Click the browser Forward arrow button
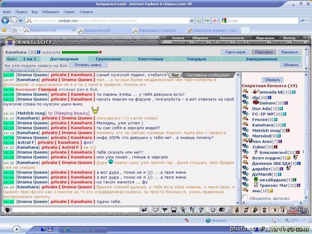The width and height of the screenshot is (312, 234). tap(14, 20)
